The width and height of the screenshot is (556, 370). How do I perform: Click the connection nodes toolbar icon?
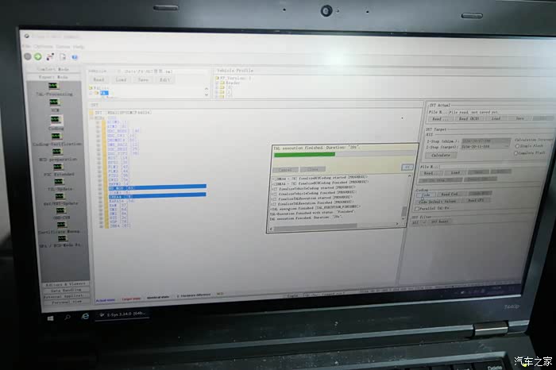(50, 56)
